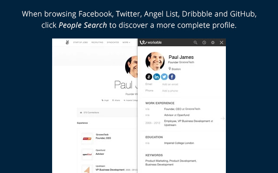Expand the More dropdown menu
The image size is (278, 173).
pos(126,42)
